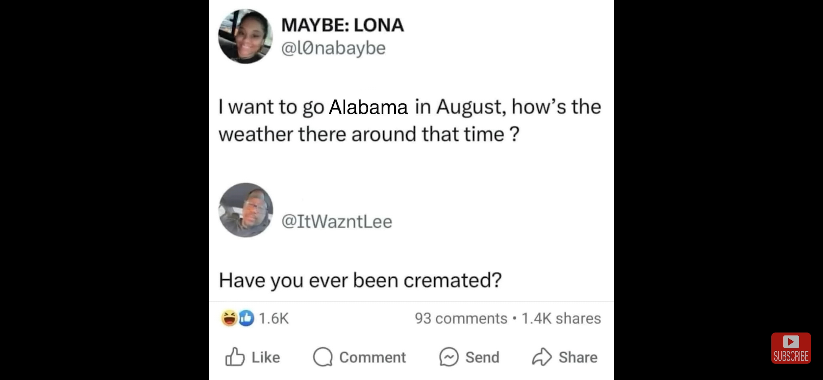
Task: Click the thumbs-up Like icon
Action: [x=235, y=357]
